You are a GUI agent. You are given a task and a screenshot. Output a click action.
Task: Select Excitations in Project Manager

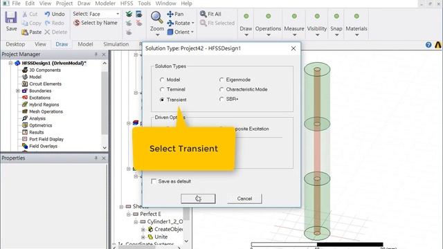tap(40, 98)
